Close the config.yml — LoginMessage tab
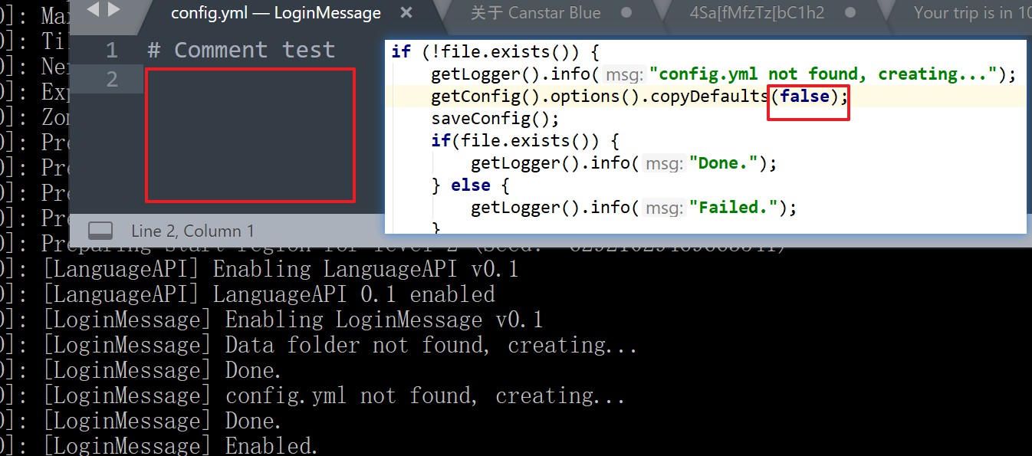Screen dimensions: 1032x456 point(406,12)
